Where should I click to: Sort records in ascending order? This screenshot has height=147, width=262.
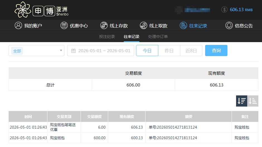click(253, 101)
